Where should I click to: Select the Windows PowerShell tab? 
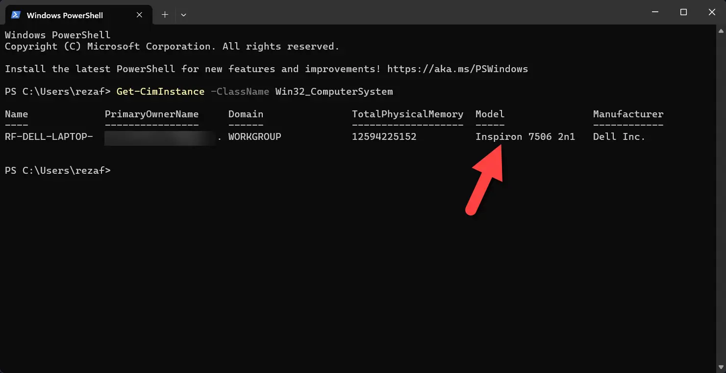pyautogui.click(x=77, y=15)
